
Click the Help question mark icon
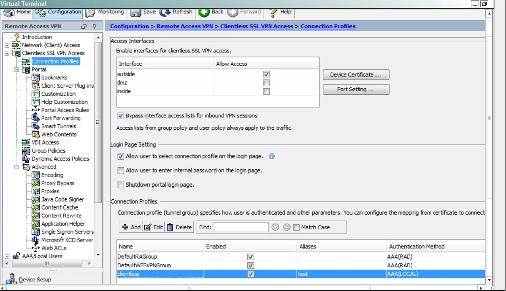(x=273, y=13)
